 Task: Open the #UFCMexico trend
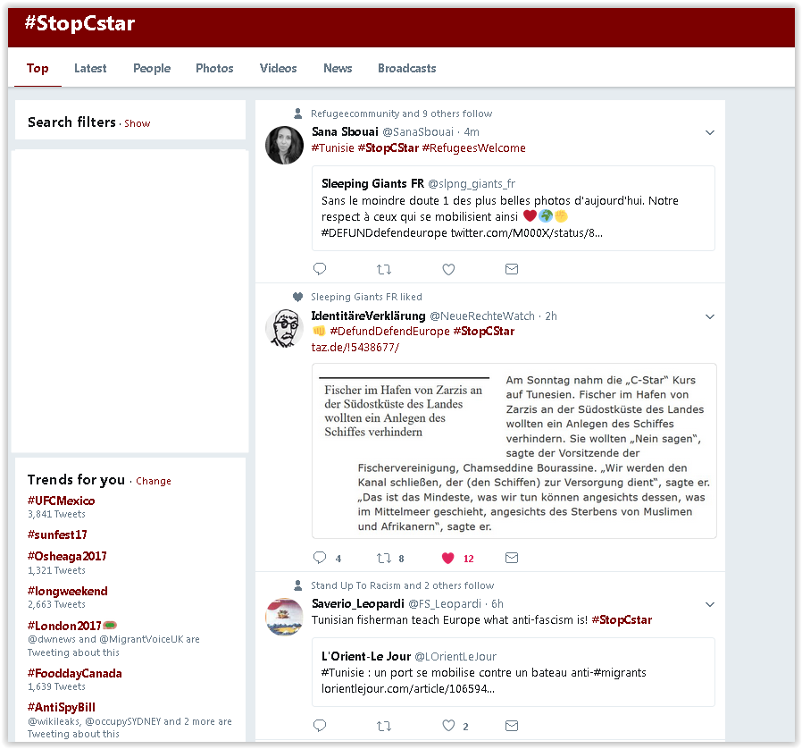tap(62, 501)
